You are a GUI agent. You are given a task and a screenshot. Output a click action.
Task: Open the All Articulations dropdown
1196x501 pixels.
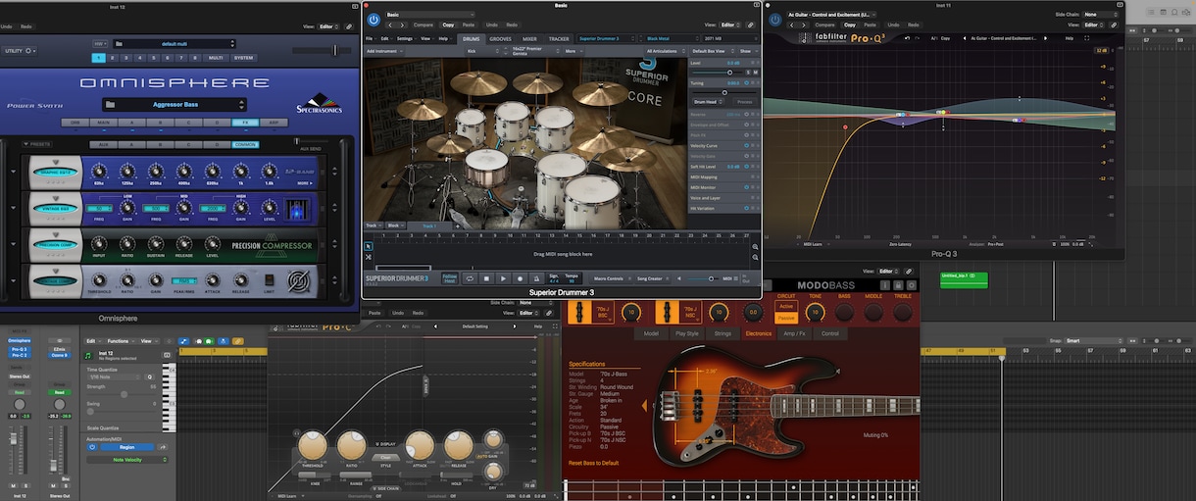pos(666,51)
